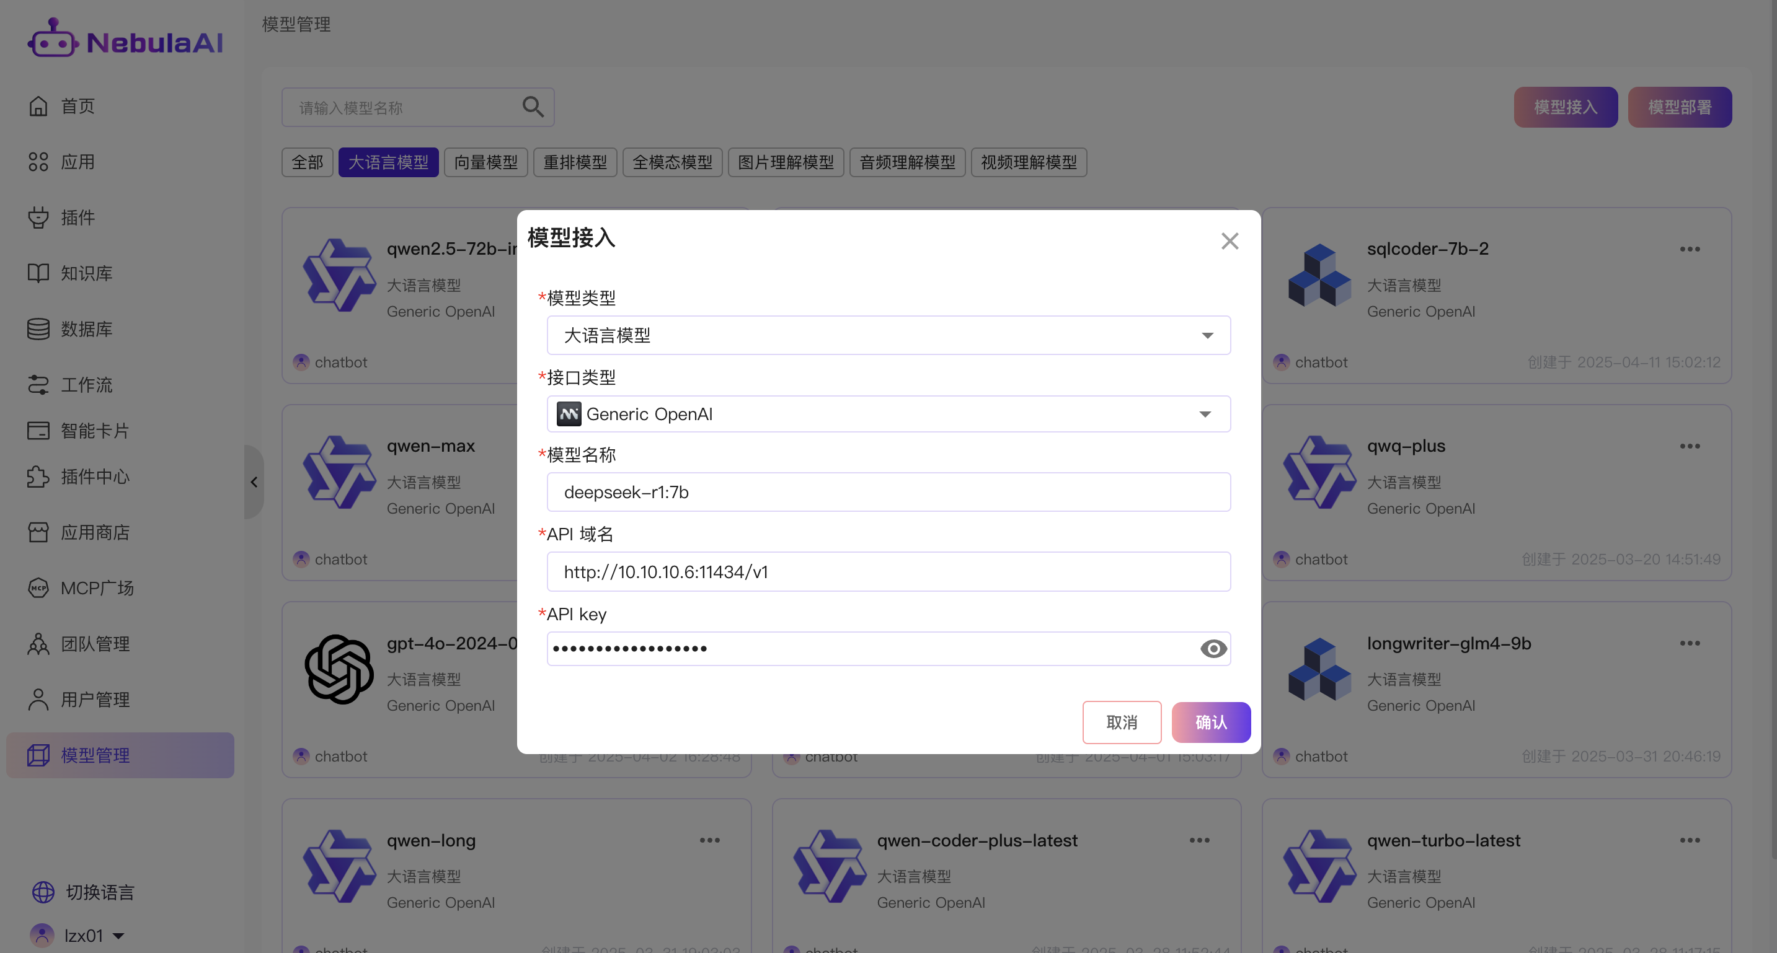
Task: Close the 模型接入 dialog
Action: (1230, 242)
